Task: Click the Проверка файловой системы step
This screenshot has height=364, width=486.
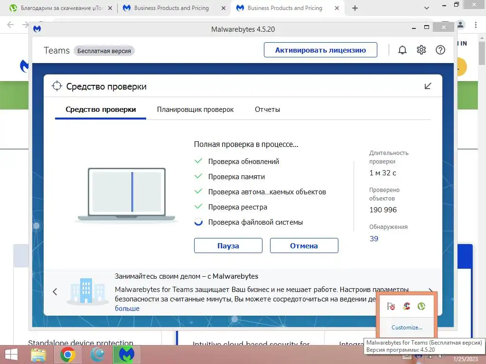Action: click(255, 222)
